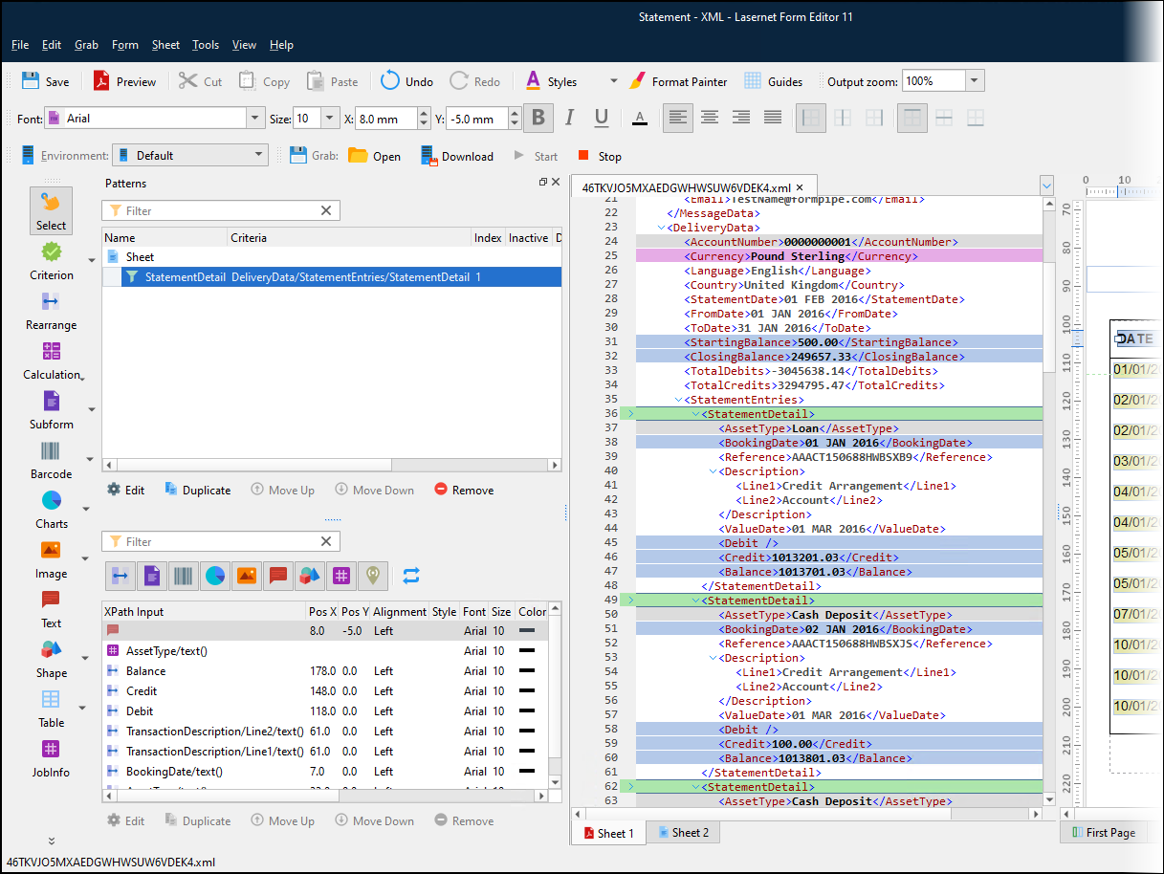Click the Undo button
Screen dimensions: 1164x874
tap(406, 81)
